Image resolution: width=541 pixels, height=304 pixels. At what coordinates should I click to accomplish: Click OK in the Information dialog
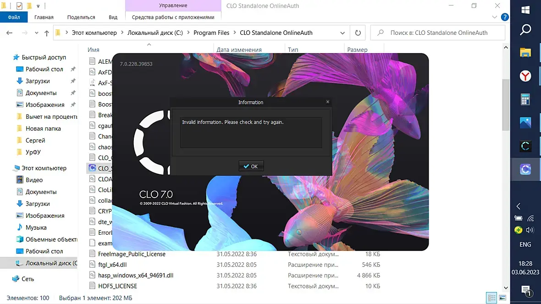[251, 166]
